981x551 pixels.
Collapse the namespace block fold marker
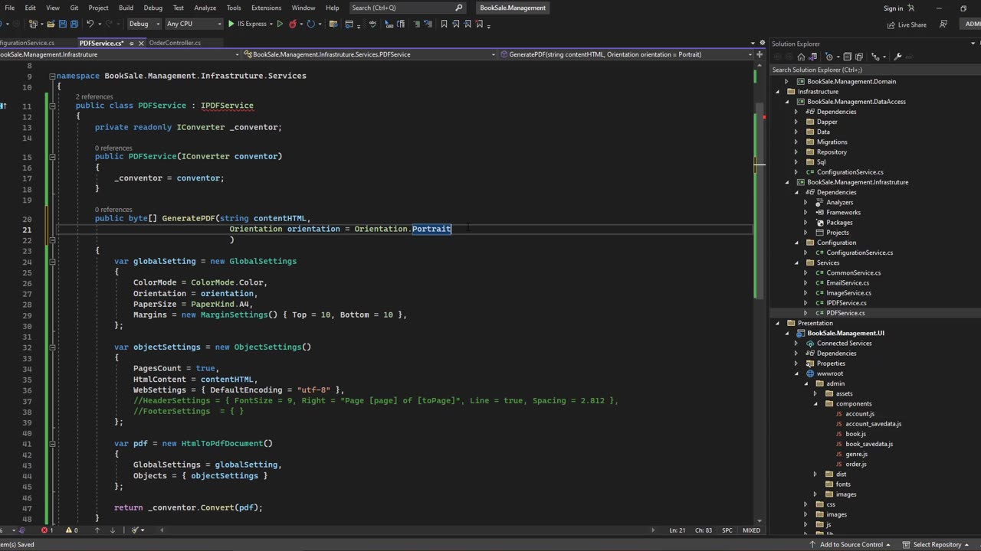click(x=52, y=76)
